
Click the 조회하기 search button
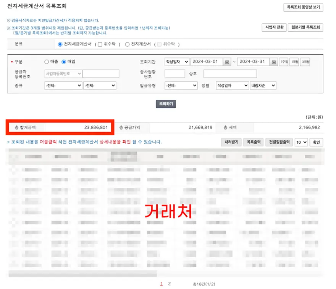point(166,104)
